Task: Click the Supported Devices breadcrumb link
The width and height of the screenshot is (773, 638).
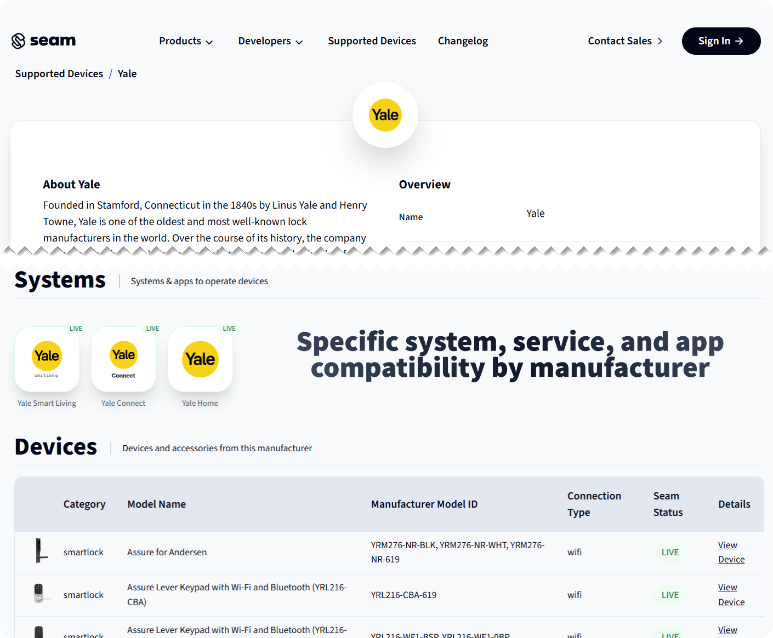Action: (x=59, y=74)
